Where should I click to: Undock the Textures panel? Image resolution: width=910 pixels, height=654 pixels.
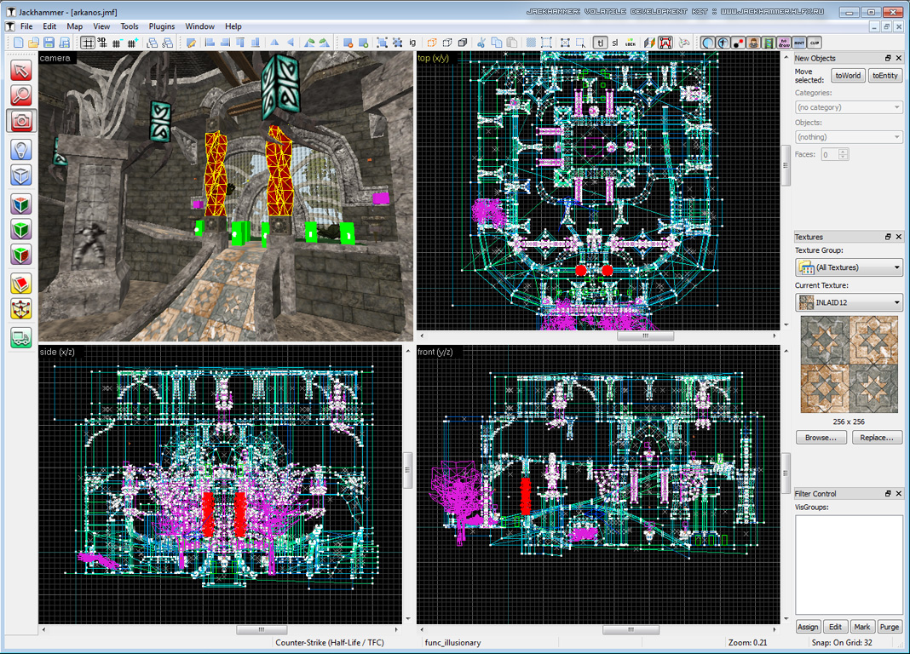point(888,237)
